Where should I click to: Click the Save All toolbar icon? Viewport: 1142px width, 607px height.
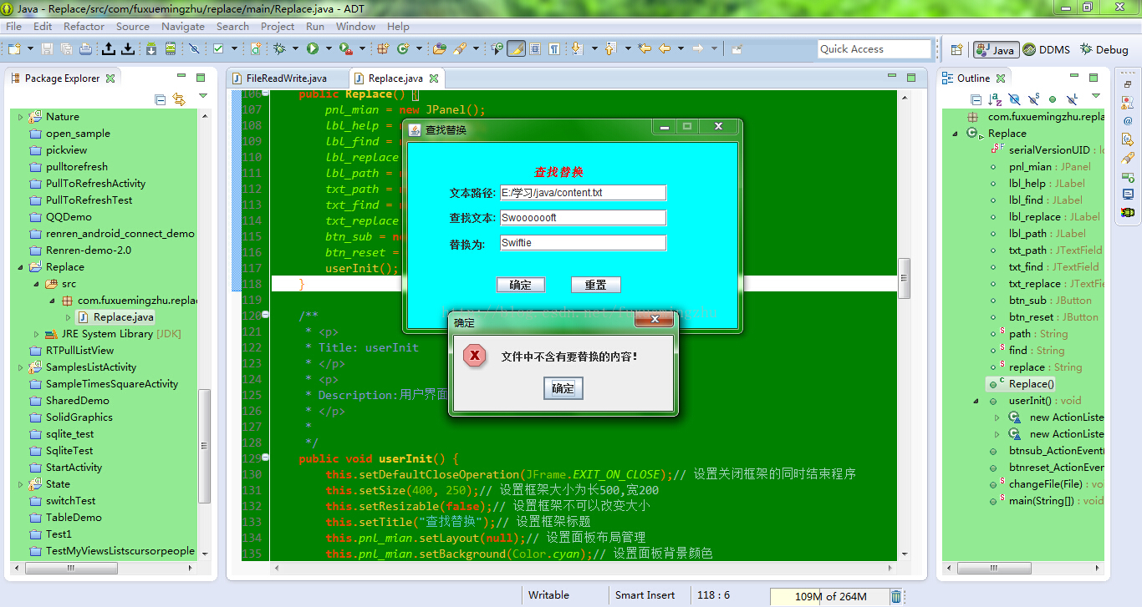(x=66, y=48)
